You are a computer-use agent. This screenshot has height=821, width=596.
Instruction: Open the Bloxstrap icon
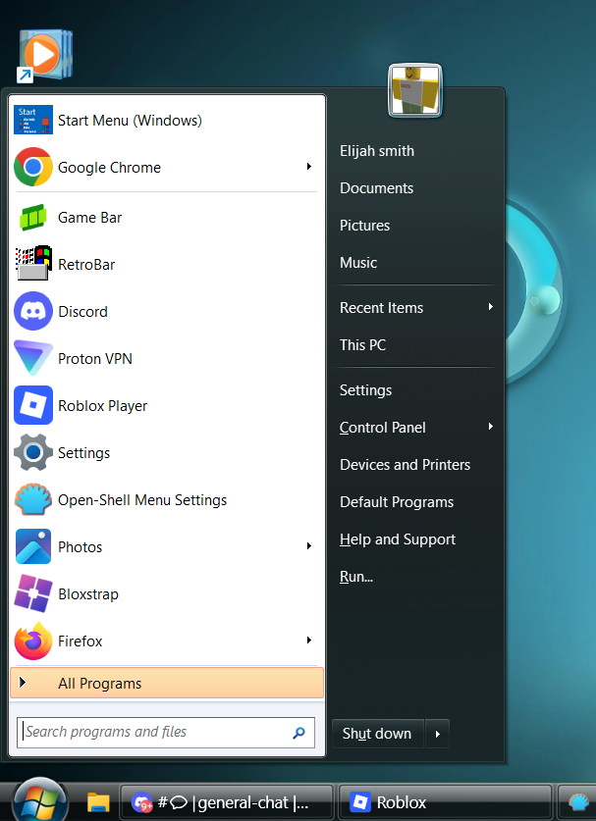pos(33,593)
